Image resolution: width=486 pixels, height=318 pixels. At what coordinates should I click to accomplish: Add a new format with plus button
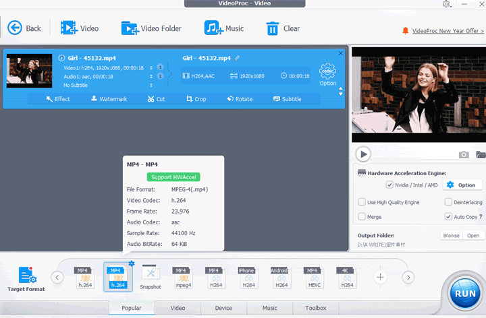pos(380,277)
